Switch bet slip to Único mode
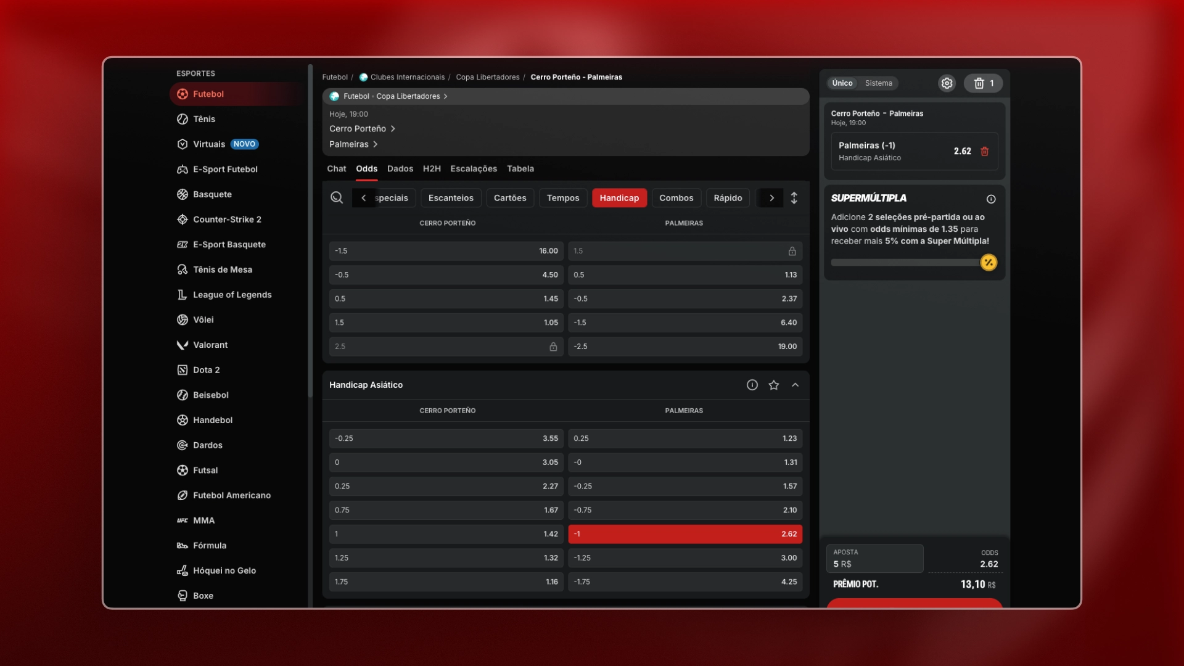This screenshot has width=1184, height=666. 842,83
